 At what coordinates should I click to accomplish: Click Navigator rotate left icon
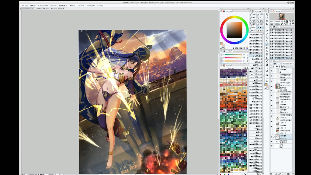click(x=282, y=24)
